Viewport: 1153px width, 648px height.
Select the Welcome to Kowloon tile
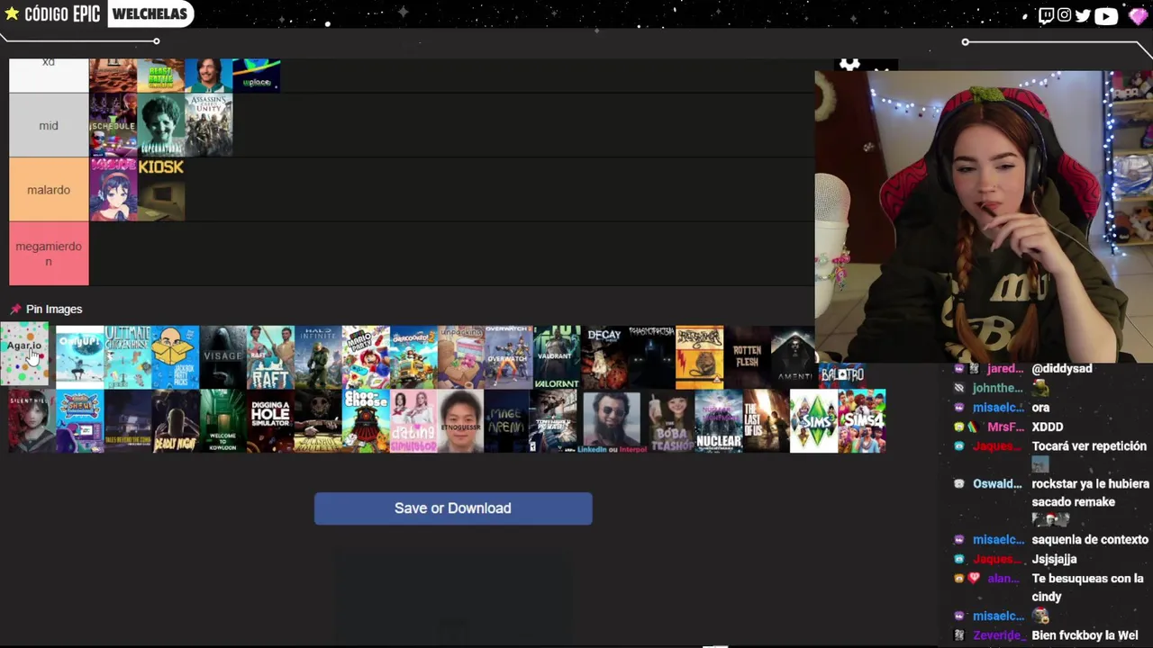point(222,421)
